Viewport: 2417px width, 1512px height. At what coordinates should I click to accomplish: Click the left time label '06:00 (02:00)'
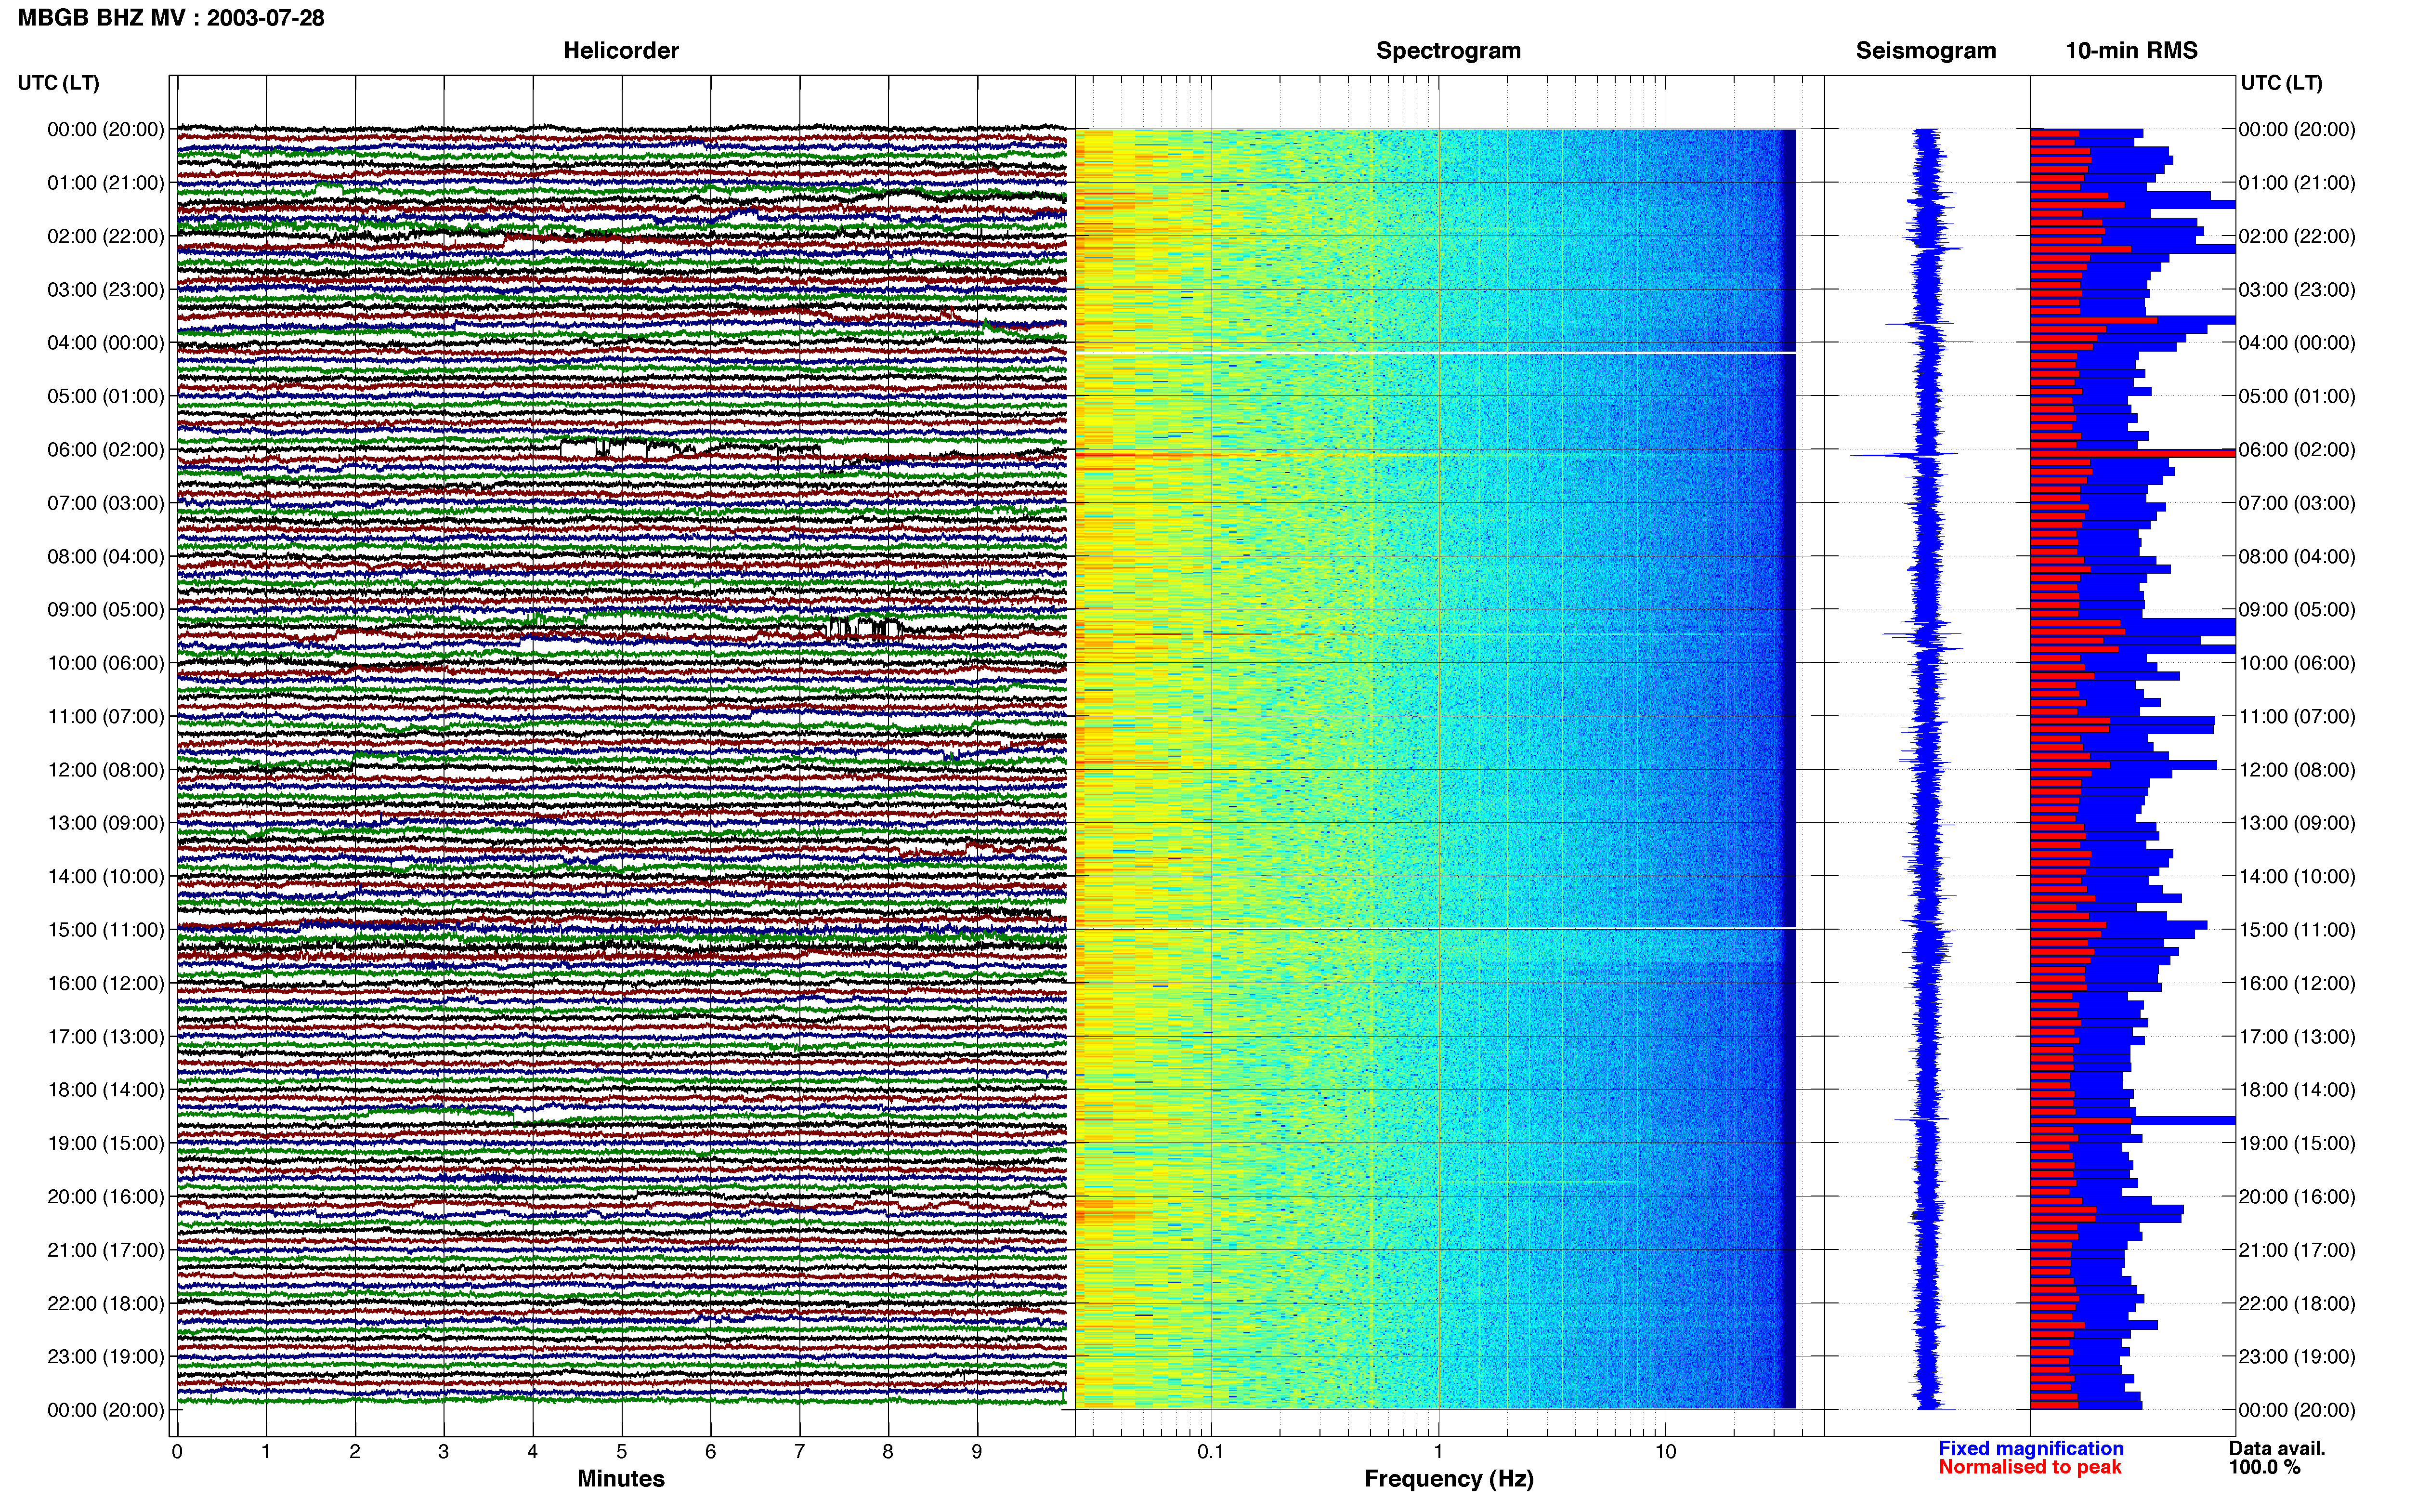[x=106, y=450]
